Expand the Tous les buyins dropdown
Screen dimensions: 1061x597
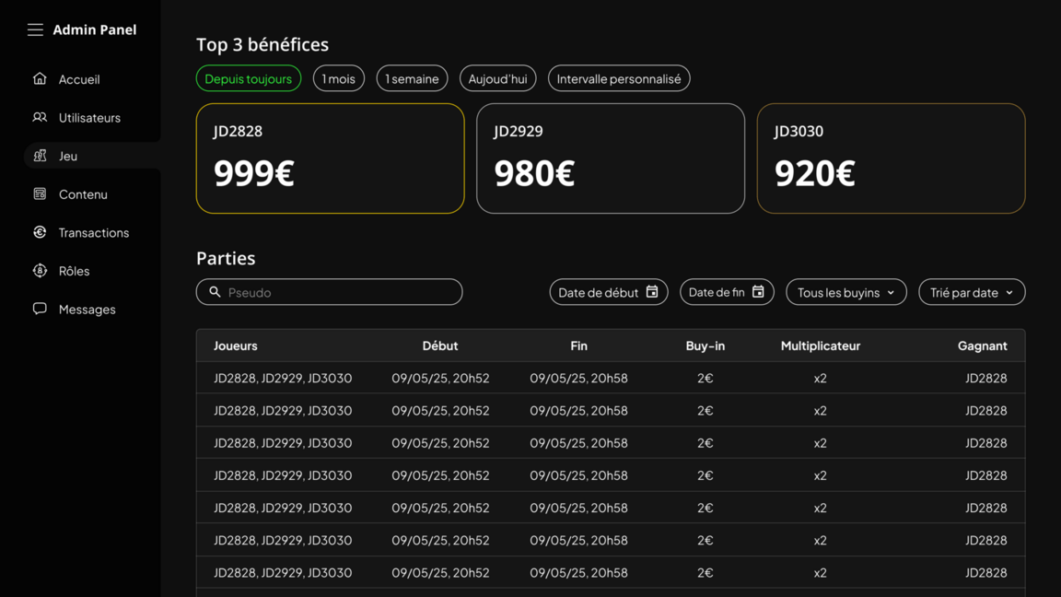click(x=845, y=292)
